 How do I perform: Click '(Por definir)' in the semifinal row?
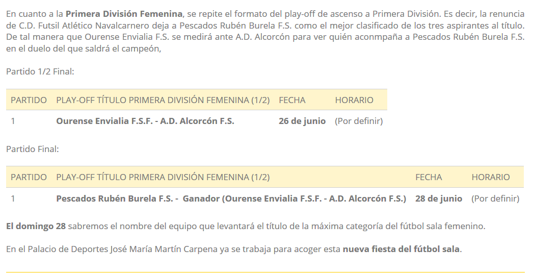(x=359, y=121)
